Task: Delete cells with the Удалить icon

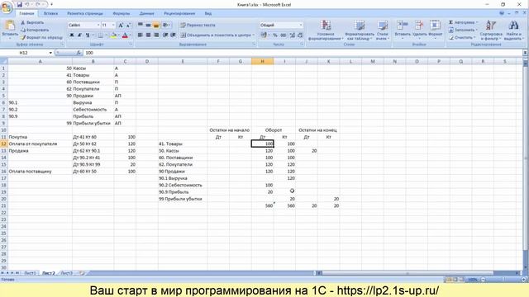Action: click(419, 30)
